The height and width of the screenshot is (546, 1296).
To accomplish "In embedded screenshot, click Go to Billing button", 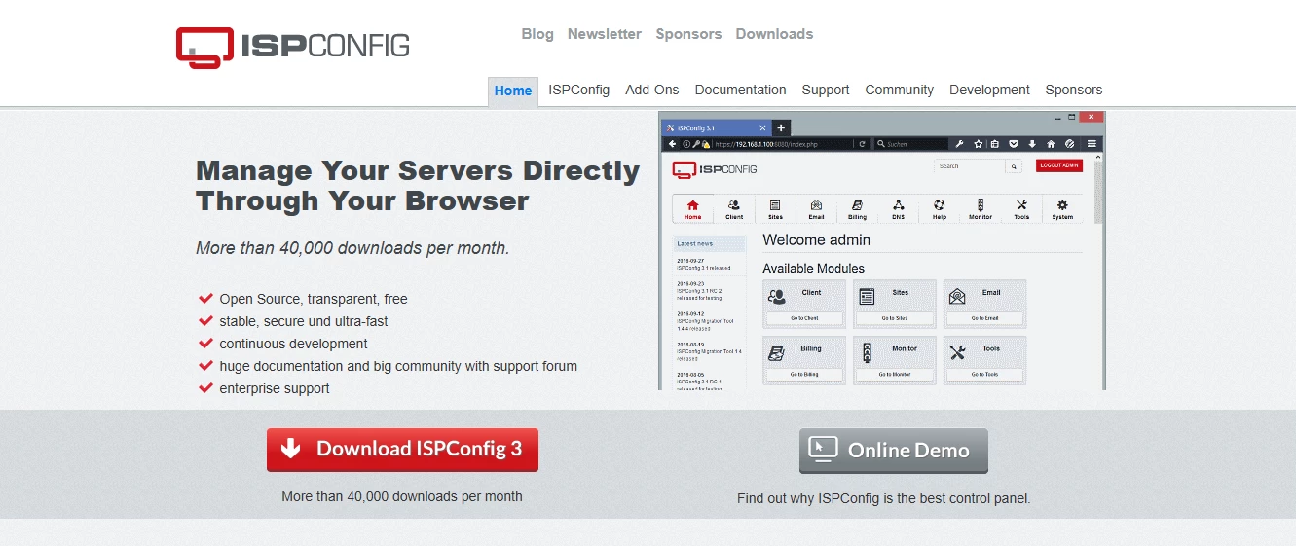I will pos(804,374).
